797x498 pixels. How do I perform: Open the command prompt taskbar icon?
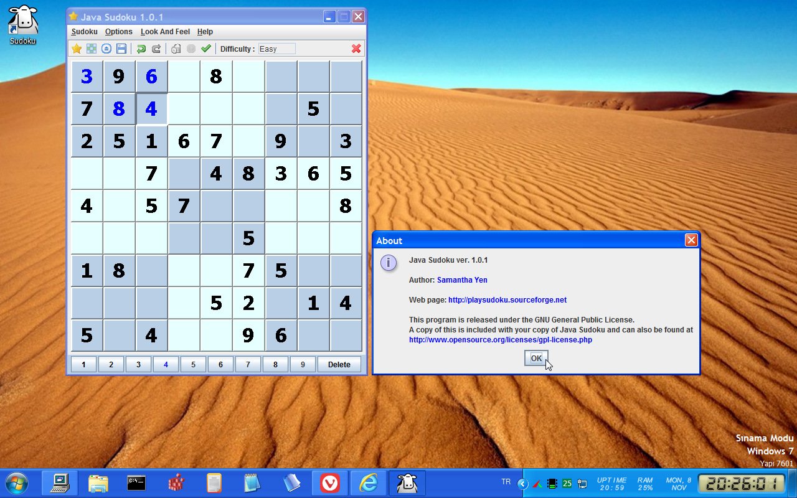(137, 483)
